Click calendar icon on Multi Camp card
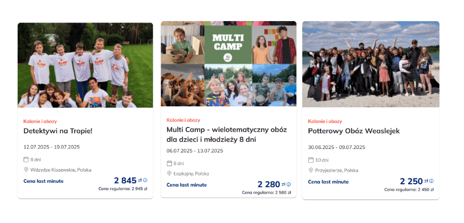Viewport: 464px width, 223px height. tap(170, 163)
